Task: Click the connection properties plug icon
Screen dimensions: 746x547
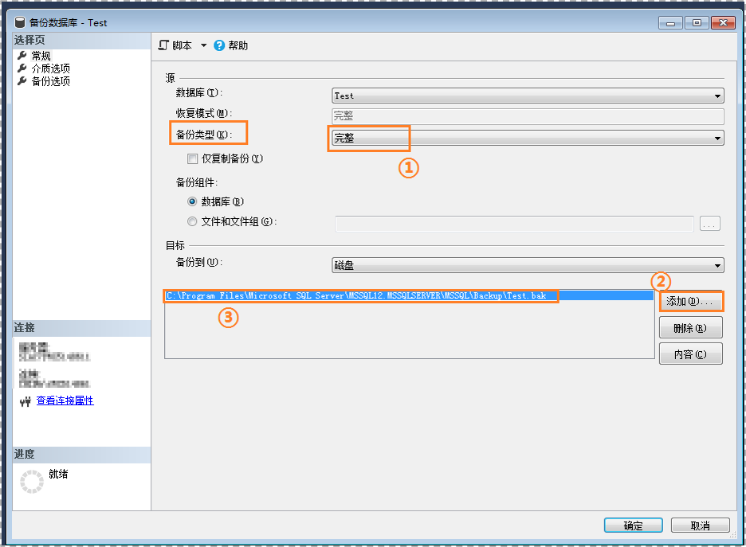Action: [x=26, y=401]
